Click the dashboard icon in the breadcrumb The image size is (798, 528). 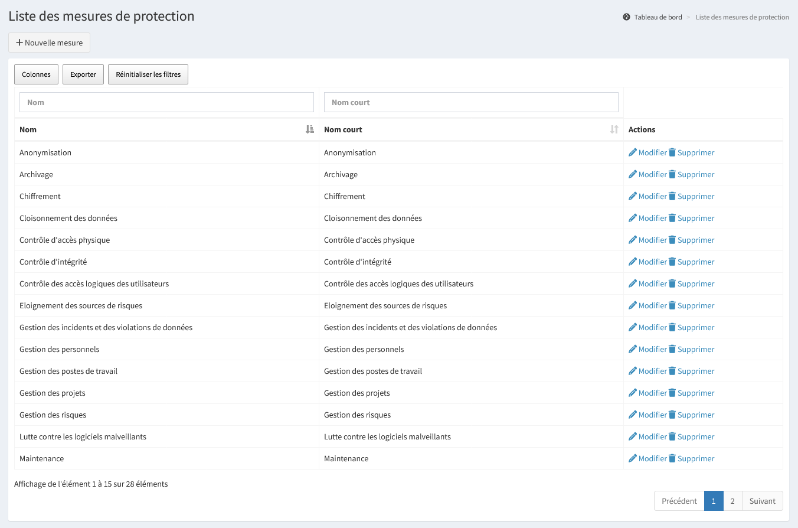tap(626, 17)
